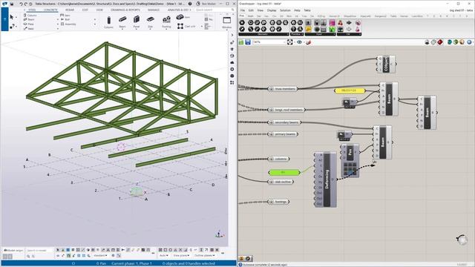
Task: Click the pink panel component icon in Grasshopper
Action: (x=332, y=23)
